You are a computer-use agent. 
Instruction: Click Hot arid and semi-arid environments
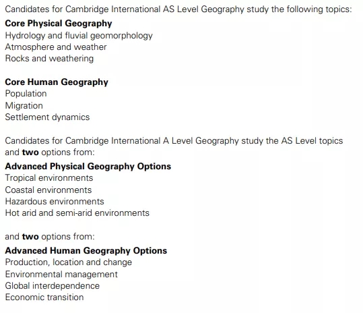click(x=77, y=213)
